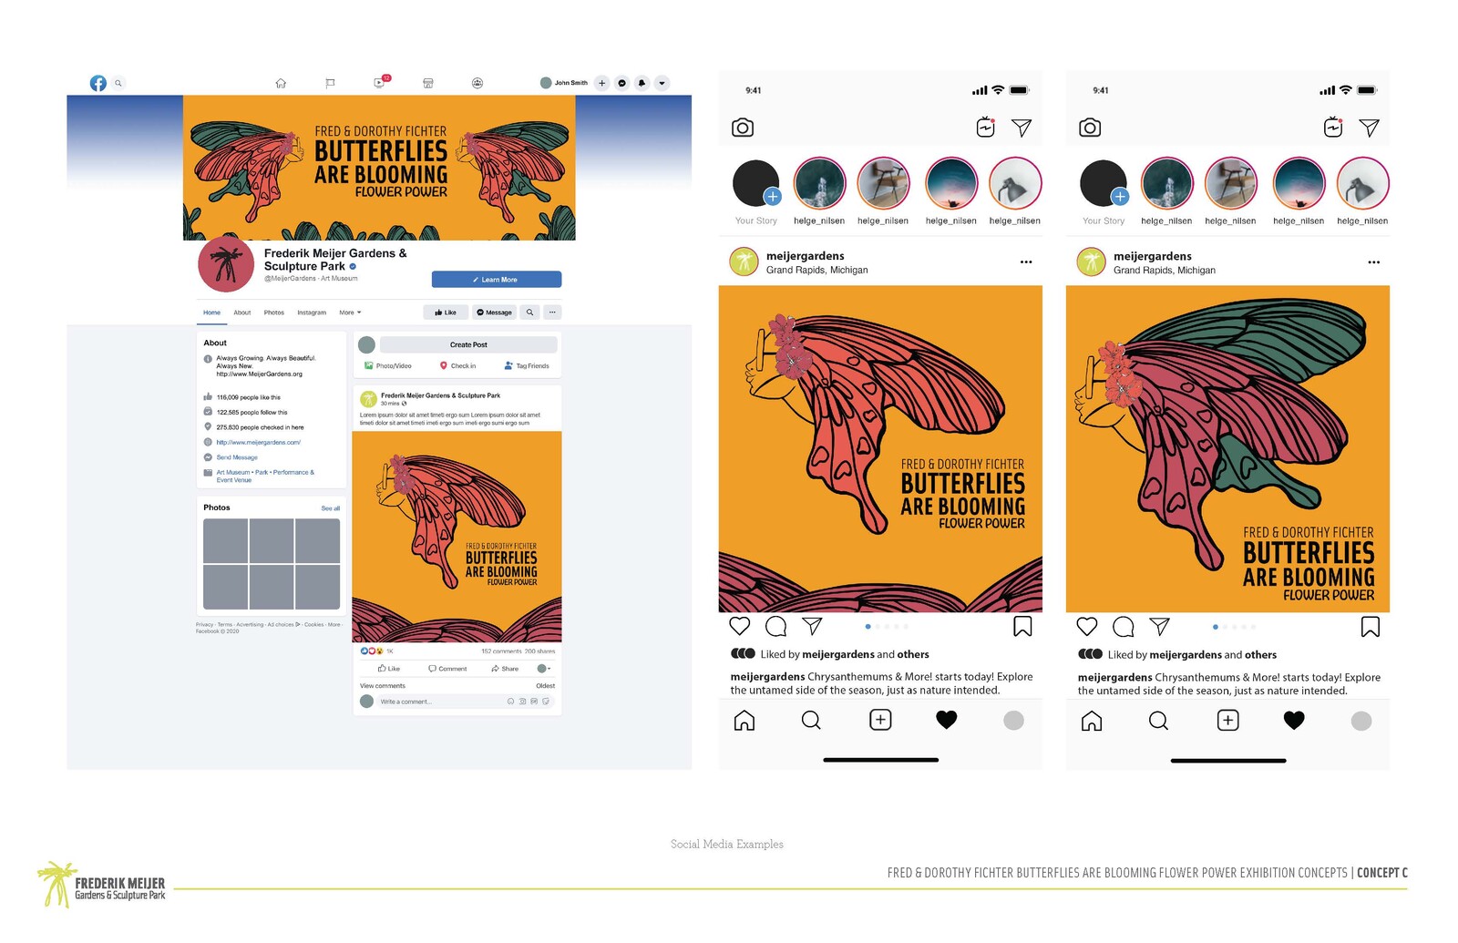Open Facebook search magnifier beside the logo
1458x943 pixels.
point(118,83)
